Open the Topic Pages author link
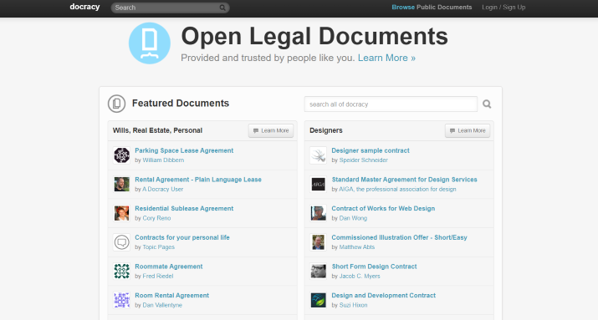The image size is (598, 320). point(158,247)
